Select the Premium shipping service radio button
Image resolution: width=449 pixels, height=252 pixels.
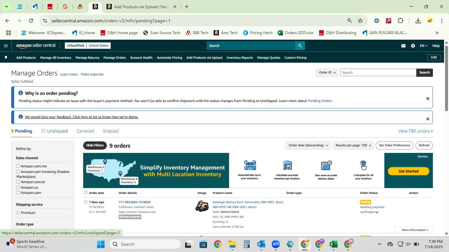tap(18, 213)
